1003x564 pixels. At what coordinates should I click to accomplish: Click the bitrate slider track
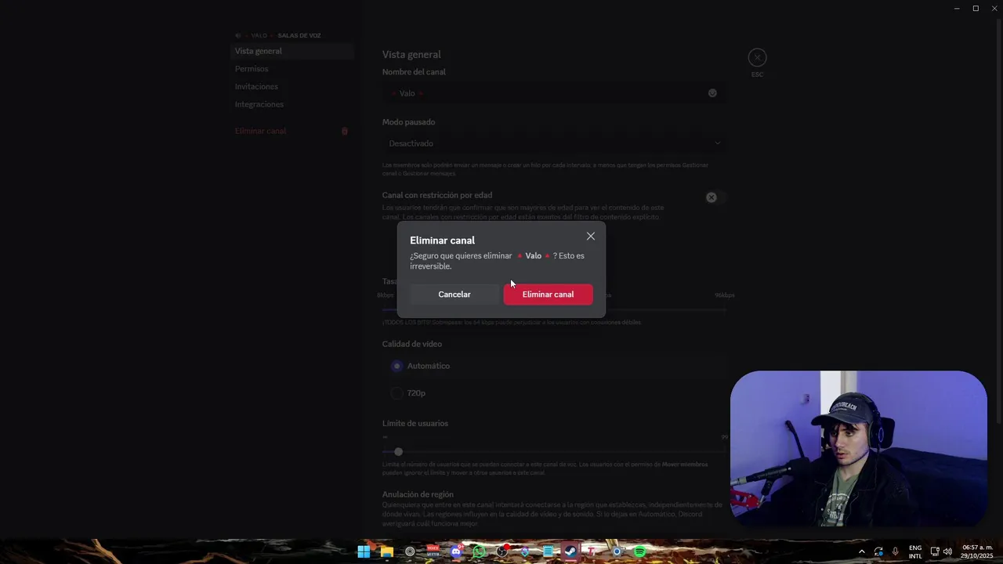tap(554, 309)
